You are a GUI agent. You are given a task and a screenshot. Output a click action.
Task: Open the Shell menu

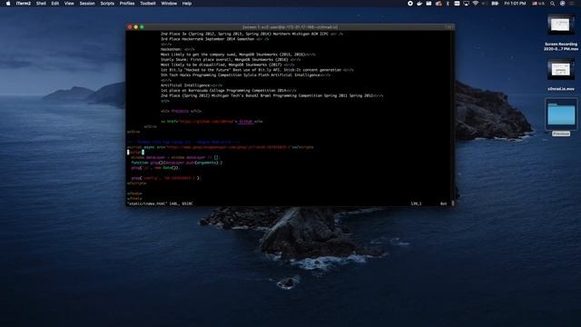coord(41,4)
